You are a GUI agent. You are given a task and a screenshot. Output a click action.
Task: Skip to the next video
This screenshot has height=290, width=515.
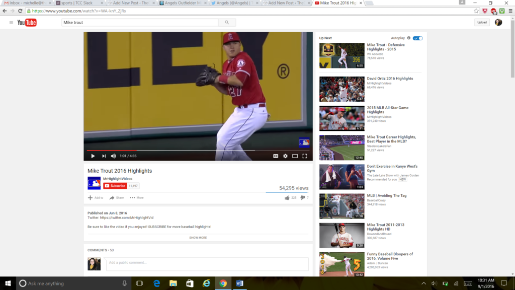[x=104, y=156]
